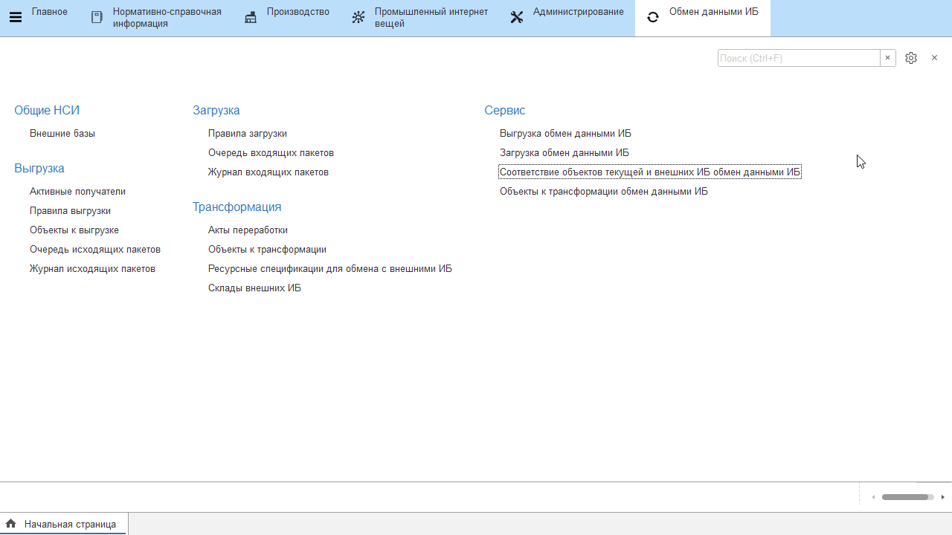Click the horizontal scrollbar thumb
Image resolution: width=952 pixels, height=535 pixels.
point(905,497)
